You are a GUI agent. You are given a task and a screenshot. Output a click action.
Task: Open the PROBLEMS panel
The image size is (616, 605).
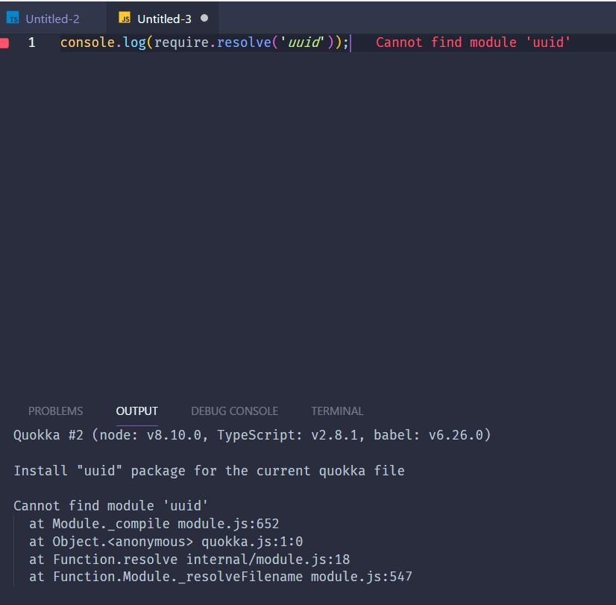55,411
